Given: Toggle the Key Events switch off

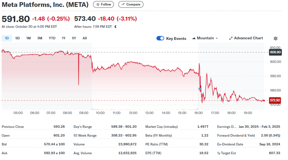Looking at the screenshot, I should click(x=160, y=38).
